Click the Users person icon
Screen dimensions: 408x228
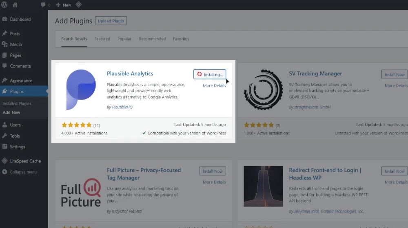tap(4, 125)
